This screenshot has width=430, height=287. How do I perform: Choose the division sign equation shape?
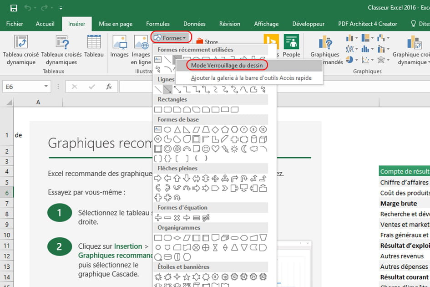pos(187,218)
